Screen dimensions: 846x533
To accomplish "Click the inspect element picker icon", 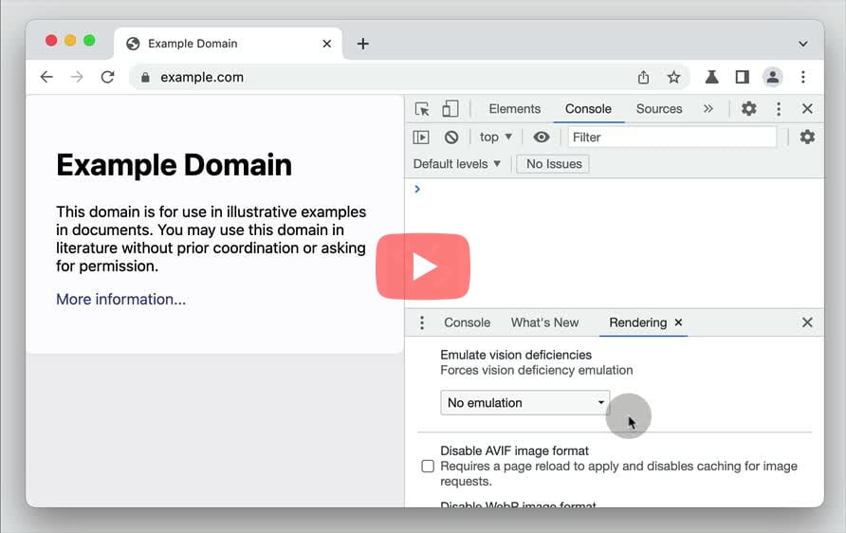I will (x=422, y=109).
